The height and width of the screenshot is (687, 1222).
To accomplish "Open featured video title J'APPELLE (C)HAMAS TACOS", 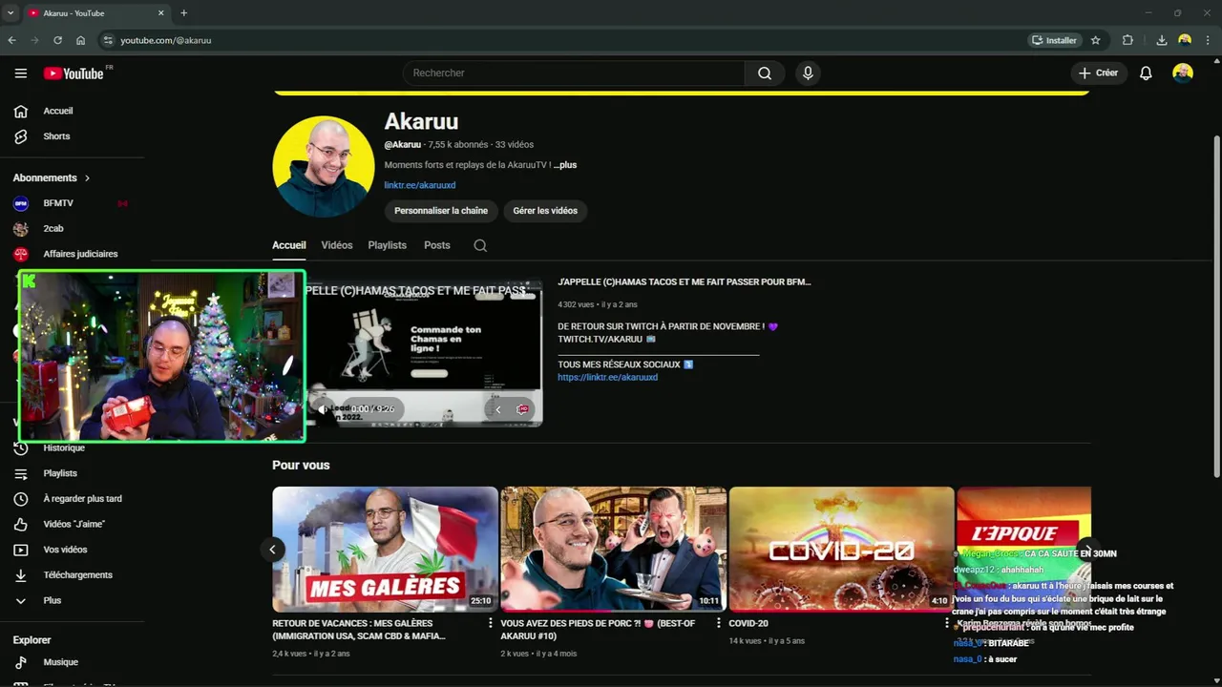I will (x=685, y=282).
